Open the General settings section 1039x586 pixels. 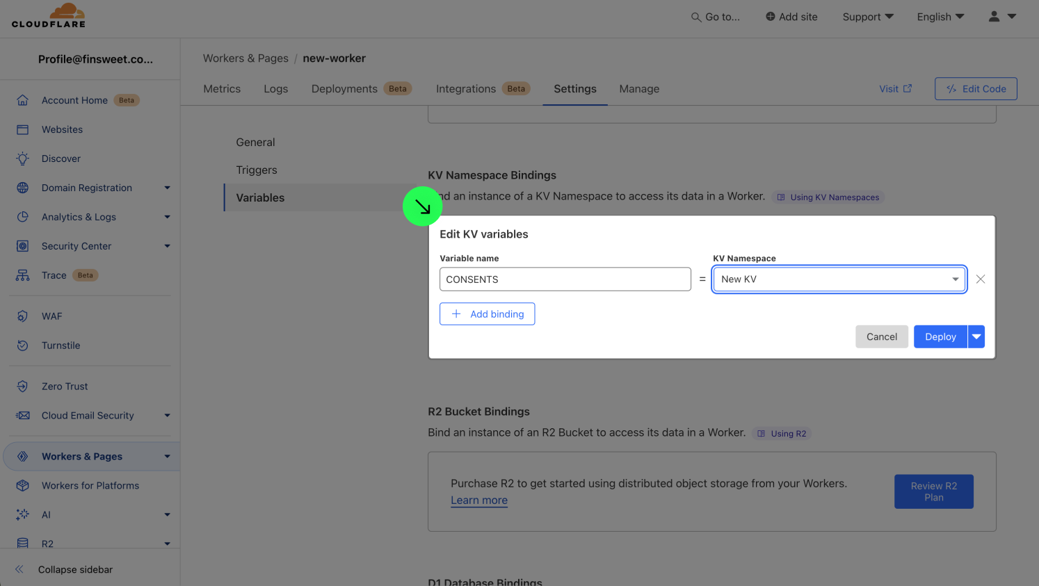pyautogui.click(x=255, y=143)
